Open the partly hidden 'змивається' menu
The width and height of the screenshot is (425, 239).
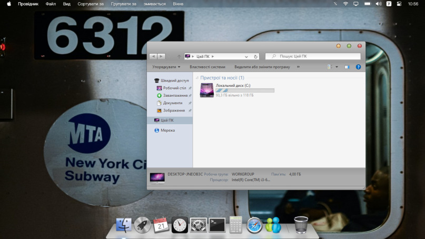[x=154, y=4]
